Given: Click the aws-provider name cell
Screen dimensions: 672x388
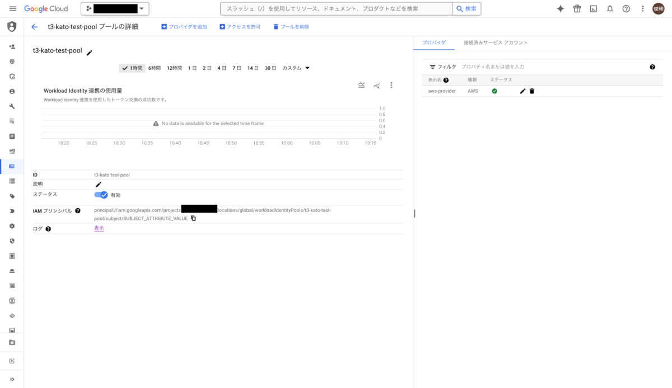Looking at the screenshot, I should (x=442, y=91).
